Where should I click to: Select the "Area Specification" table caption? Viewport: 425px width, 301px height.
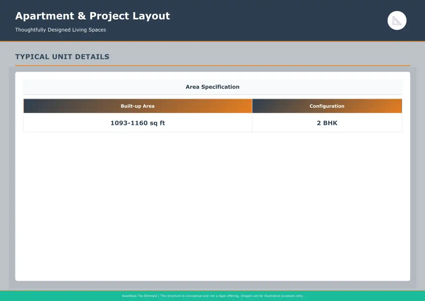tap(212, 87)
